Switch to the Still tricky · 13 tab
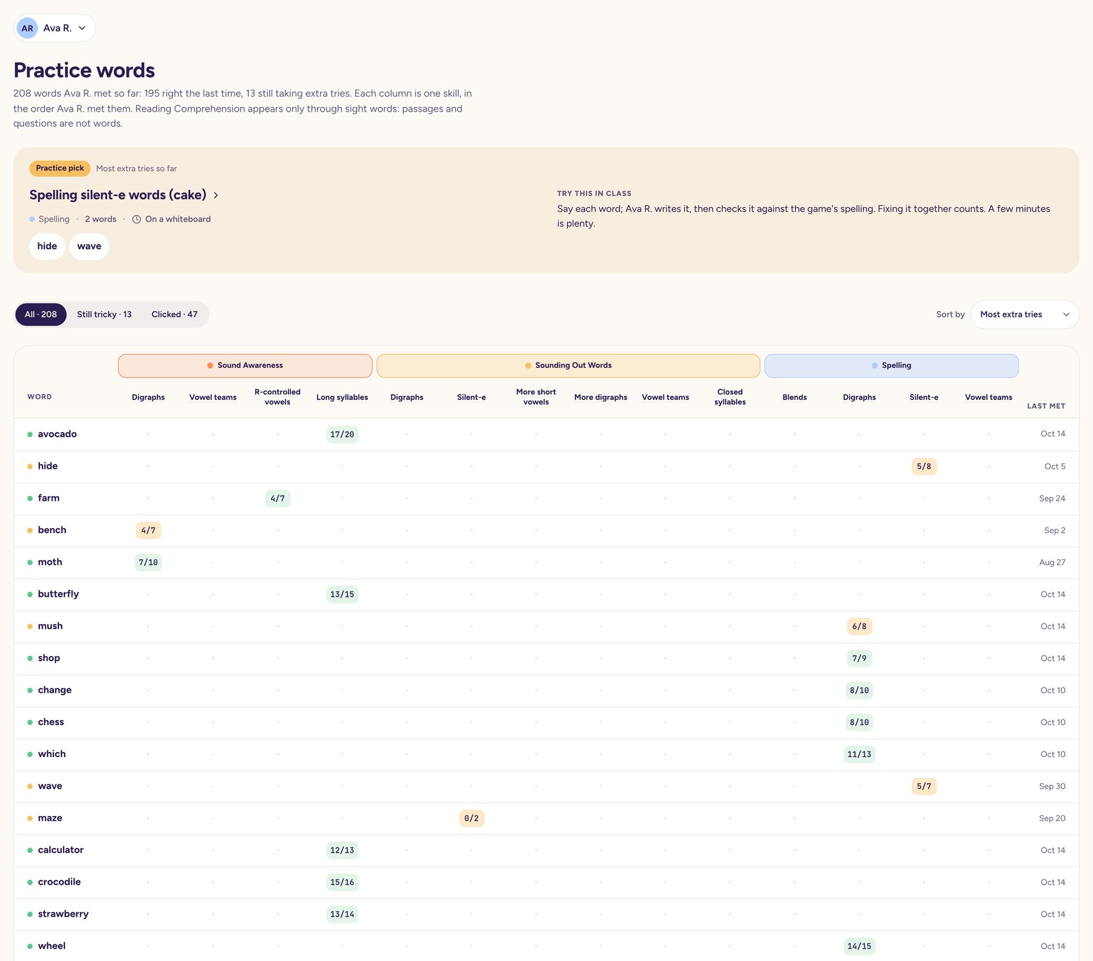 pyautogui.click(x=104, y=314)
